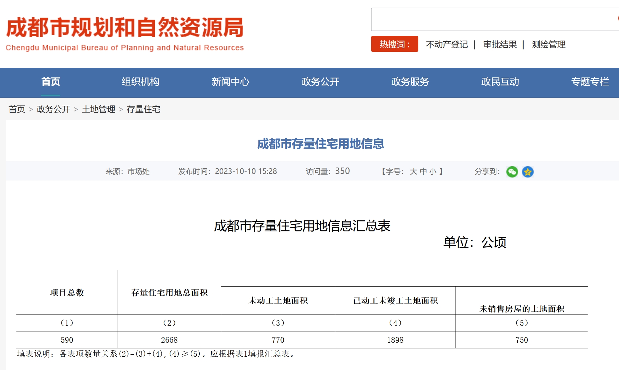This screenshot has width=619, height=370.
Task: Open hot search term 审批结果
Action: (500, 45)
